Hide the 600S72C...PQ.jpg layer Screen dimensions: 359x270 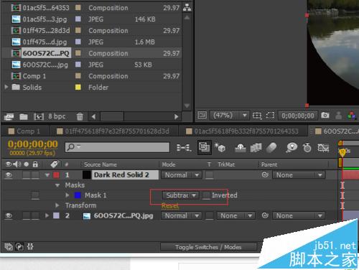click(x=9, y=215)
